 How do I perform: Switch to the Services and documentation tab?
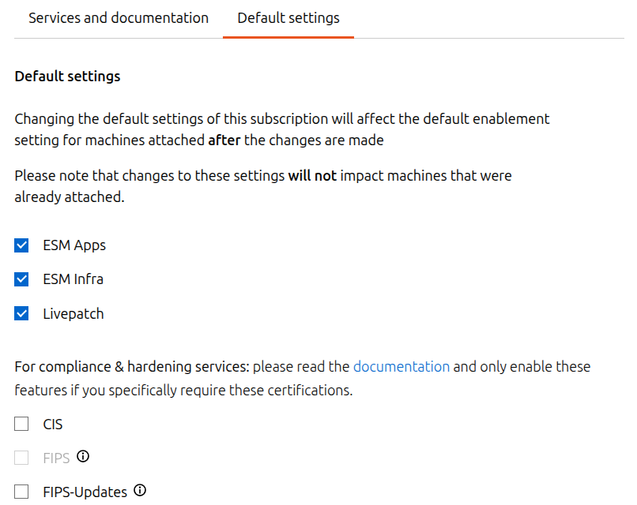[119, 17]
